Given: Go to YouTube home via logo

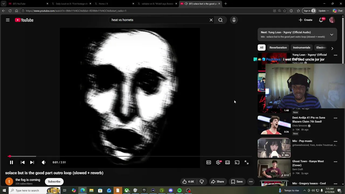Looking at the screenshot, I should pyautogui.click(x=24, y=20).
